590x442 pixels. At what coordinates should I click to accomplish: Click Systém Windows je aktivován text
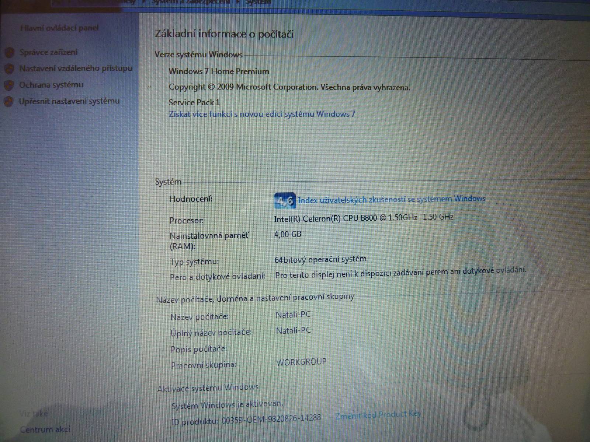pyautogui.click(x=227, y=405)
